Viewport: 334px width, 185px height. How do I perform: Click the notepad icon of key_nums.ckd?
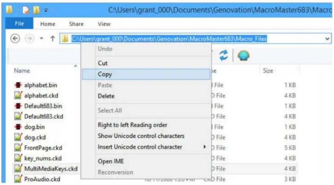18,158
